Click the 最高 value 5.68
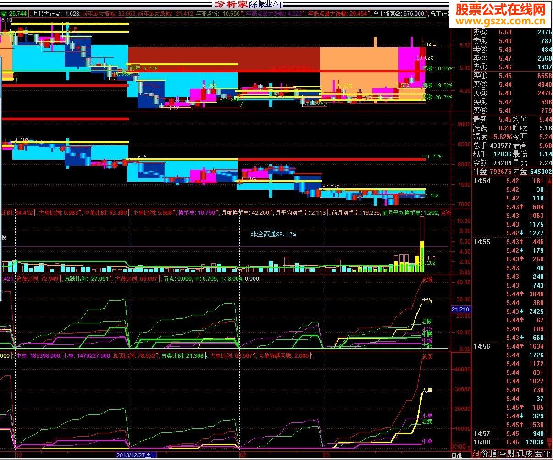Viewport: 553px width, 460px height. 545,145
